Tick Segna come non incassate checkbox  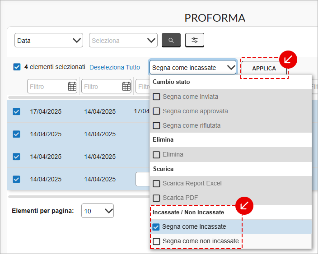coord(156,241)
